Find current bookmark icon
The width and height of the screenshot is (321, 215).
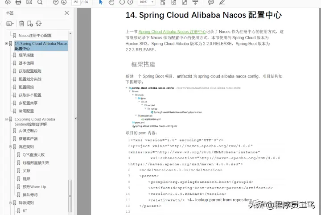(x=38, y=24)
